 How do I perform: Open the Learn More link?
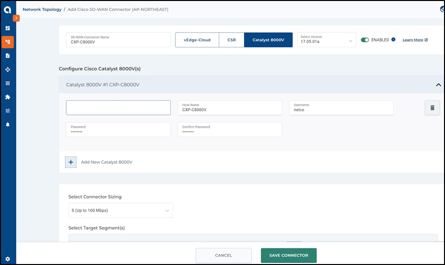coord(415,40)
